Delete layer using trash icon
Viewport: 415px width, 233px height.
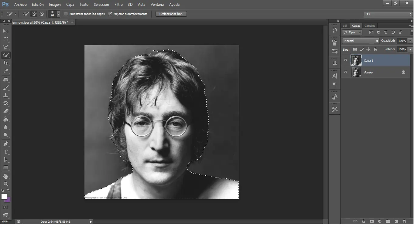tap(404, 222)
